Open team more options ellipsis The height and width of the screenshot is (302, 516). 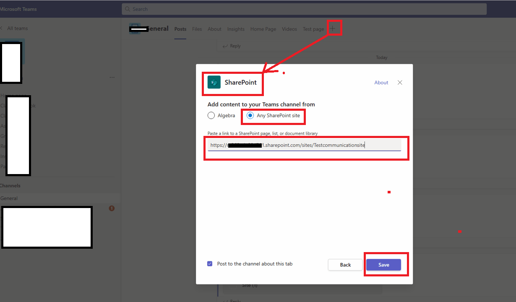point(112,78)
